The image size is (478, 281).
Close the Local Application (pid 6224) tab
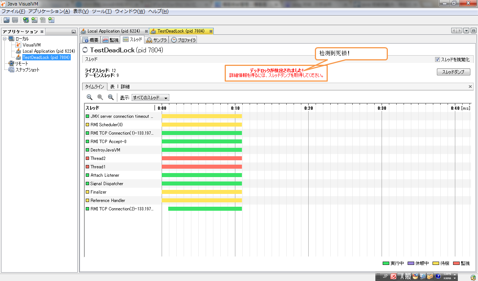coord(146,31)
